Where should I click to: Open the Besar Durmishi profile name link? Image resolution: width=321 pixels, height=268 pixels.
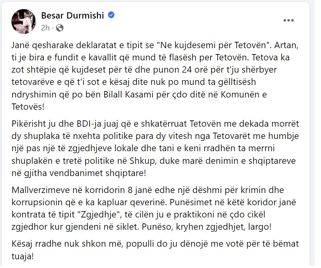73,15
